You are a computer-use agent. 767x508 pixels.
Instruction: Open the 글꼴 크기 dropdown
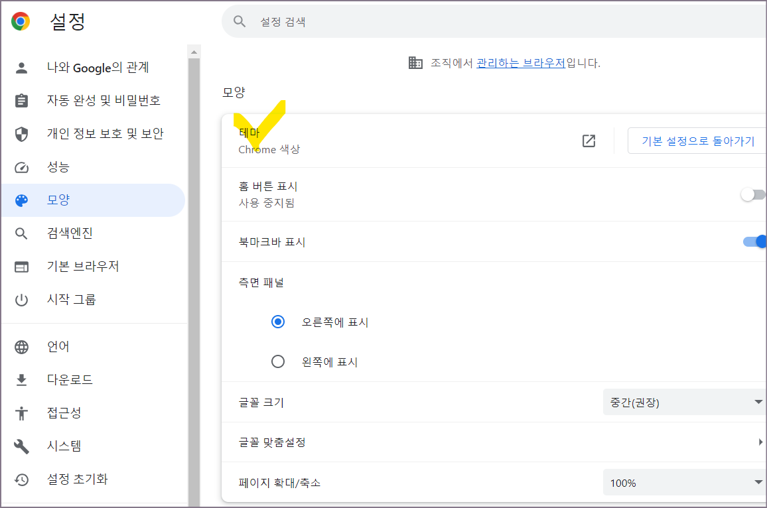683,402
